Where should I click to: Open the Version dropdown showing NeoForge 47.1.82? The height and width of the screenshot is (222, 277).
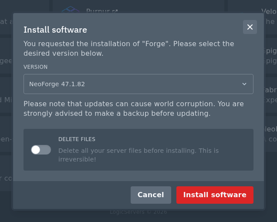(138, 84)
